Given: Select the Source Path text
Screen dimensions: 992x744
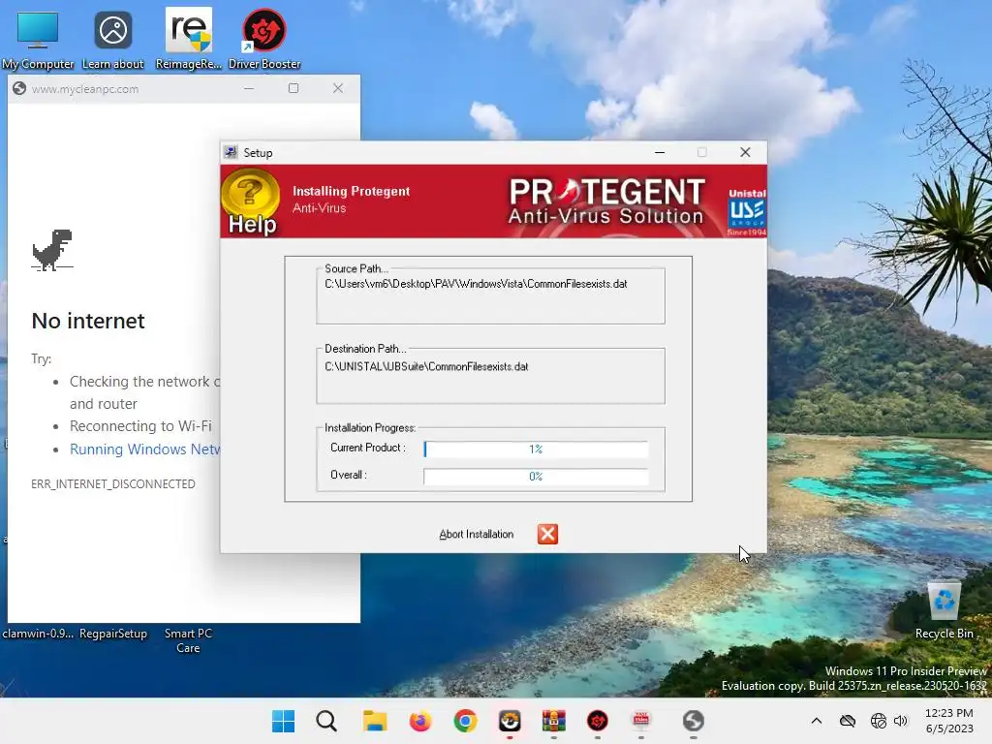Looking at the screenshot, I should 476,284.
